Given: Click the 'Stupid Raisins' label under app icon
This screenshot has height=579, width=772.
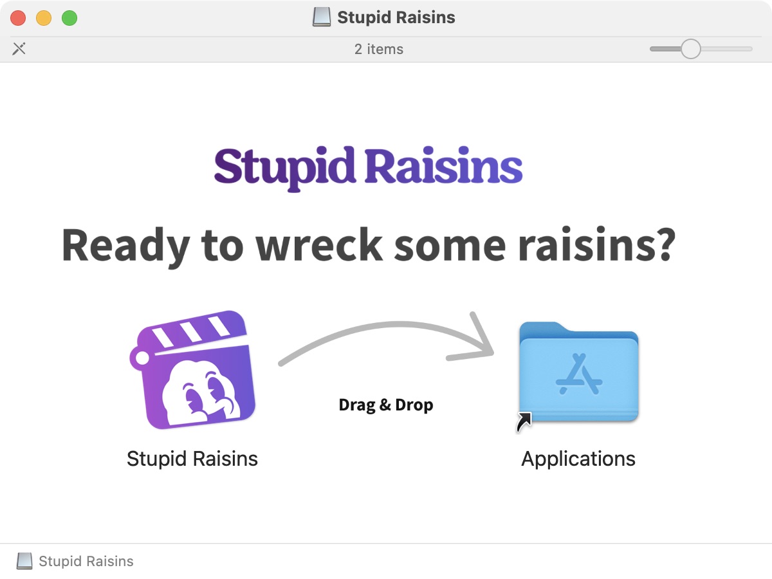Looking at the screenshot, I should 192,459.
